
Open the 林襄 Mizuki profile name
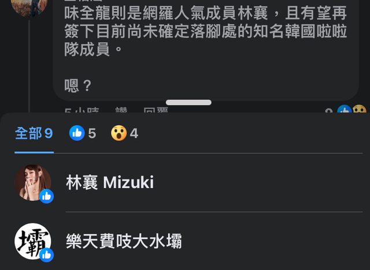coord(110,182)
